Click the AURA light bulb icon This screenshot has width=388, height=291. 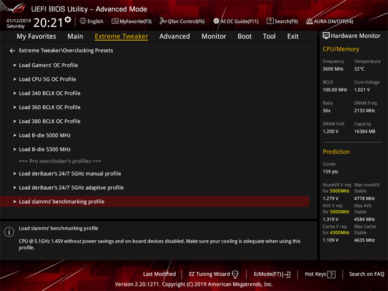pyautogui.click(x=309, y=21)
